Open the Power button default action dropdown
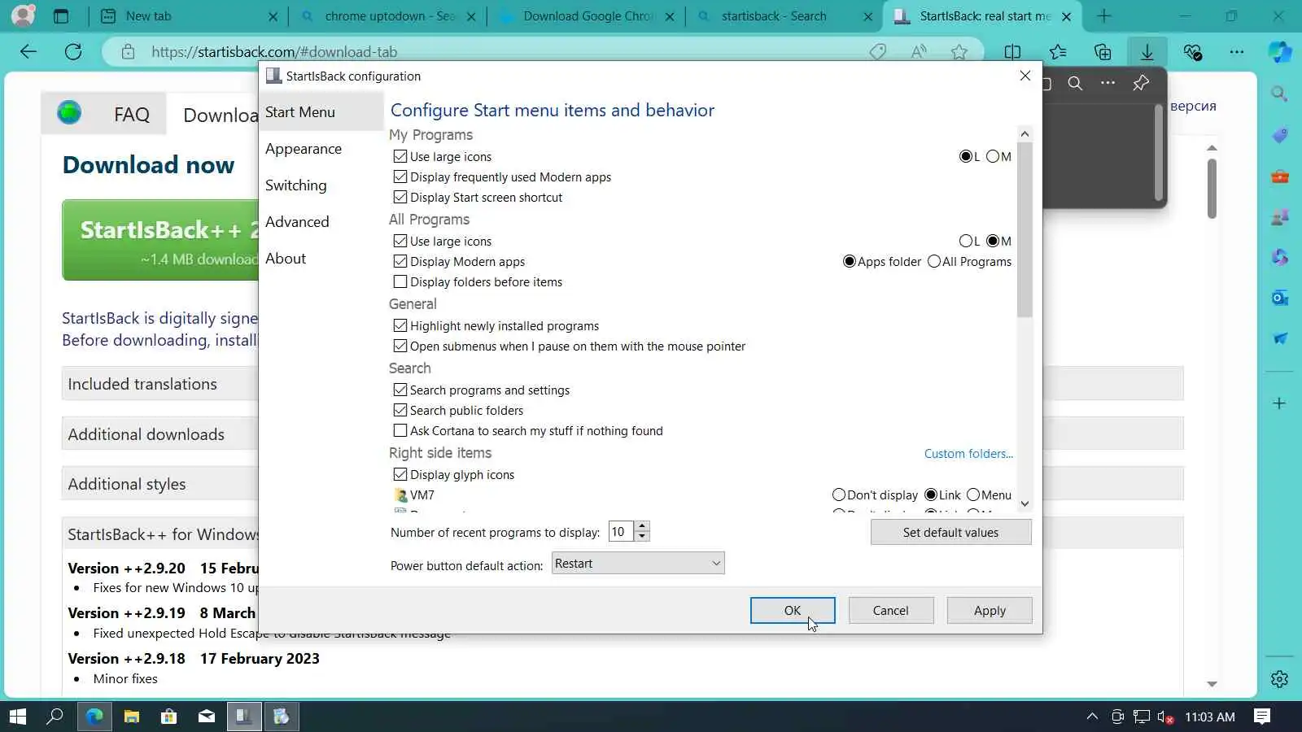The width and height of the screenshot is (1302, 732). pyautogui.click(x=638, y=564)
